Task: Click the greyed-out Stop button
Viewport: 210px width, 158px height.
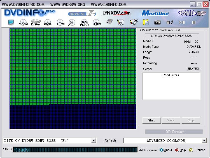Action: pos(191,120)
